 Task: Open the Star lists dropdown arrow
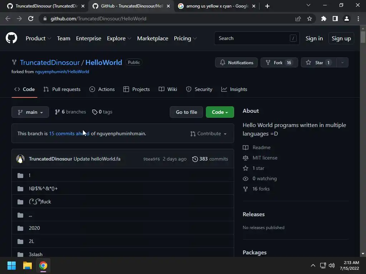(342, 62)
